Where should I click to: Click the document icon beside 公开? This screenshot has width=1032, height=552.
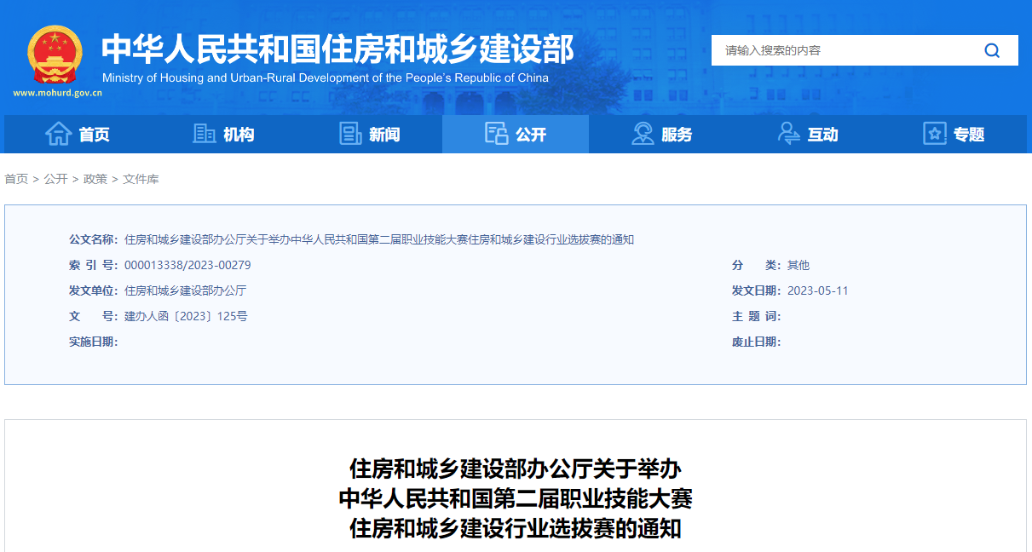[x=496, y=134]
